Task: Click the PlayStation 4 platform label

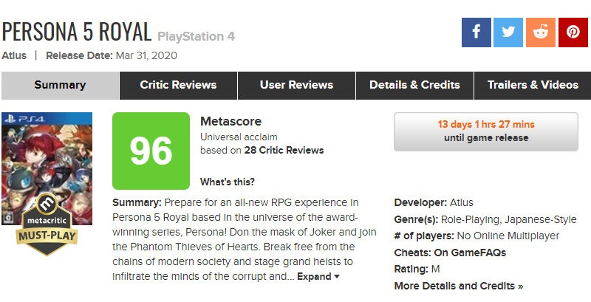Action: click(197, 35)
